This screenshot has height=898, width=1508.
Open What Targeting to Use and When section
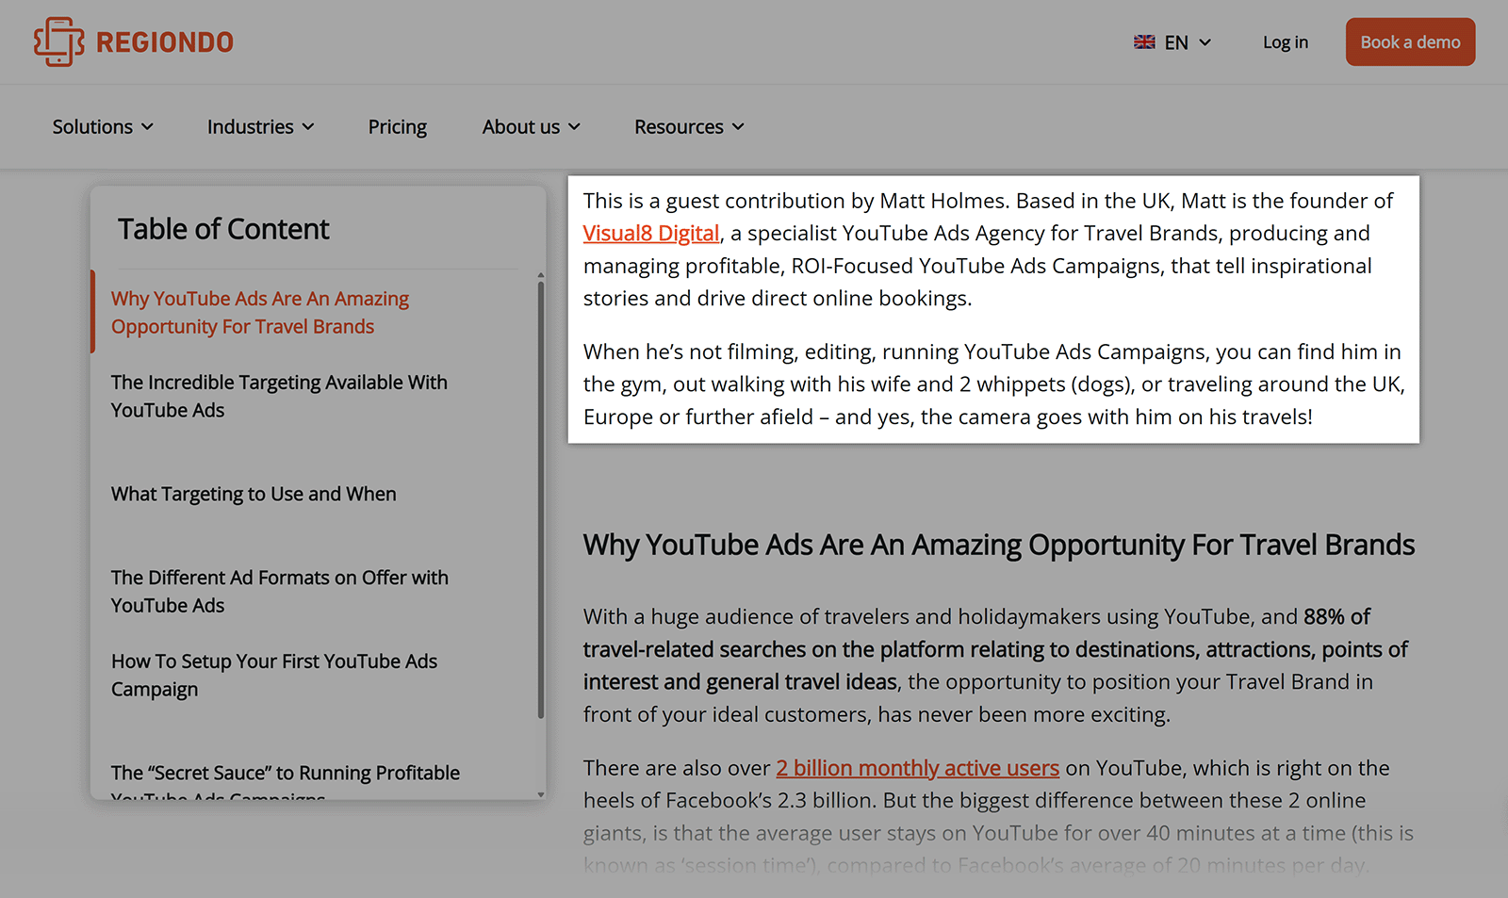click(254, 494)
